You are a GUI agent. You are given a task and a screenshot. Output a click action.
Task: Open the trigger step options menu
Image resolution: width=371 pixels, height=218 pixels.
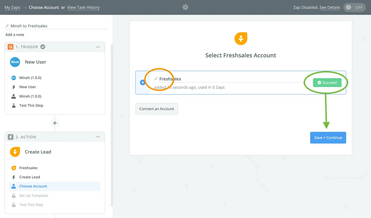coord(98,47)
